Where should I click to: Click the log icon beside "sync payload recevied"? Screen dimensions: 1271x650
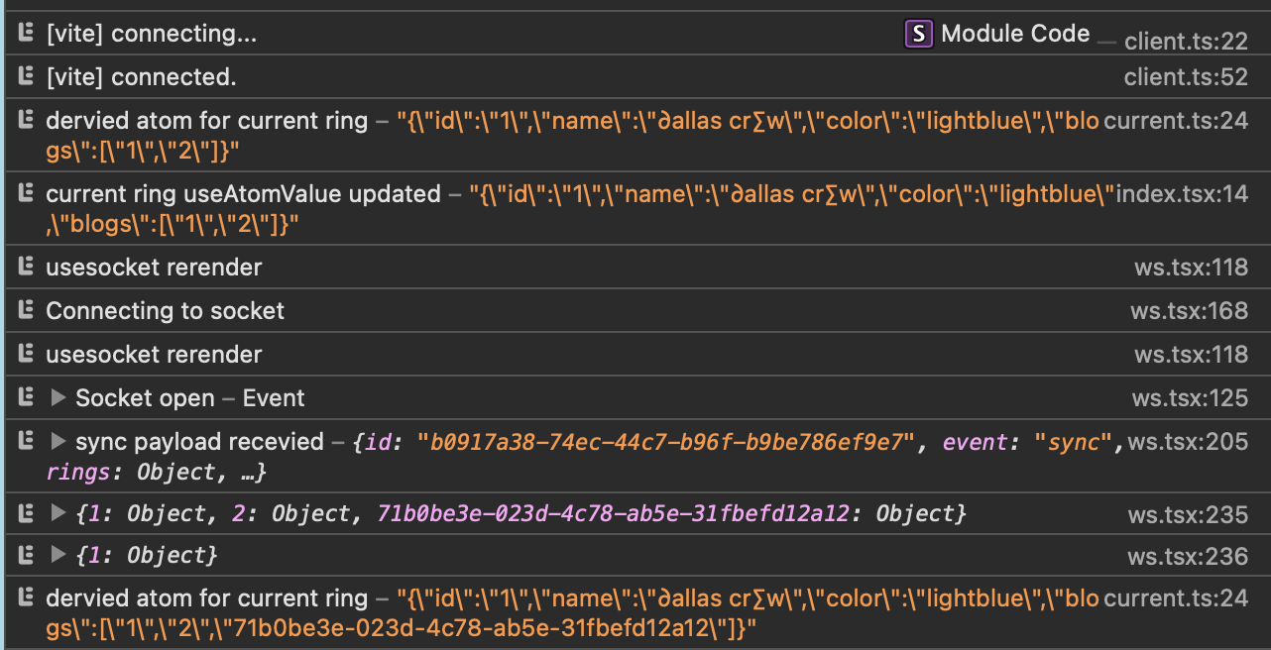coord(25,441)
